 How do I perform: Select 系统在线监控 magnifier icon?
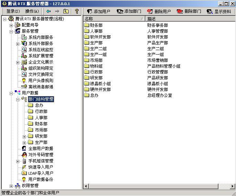pos(24,49)
